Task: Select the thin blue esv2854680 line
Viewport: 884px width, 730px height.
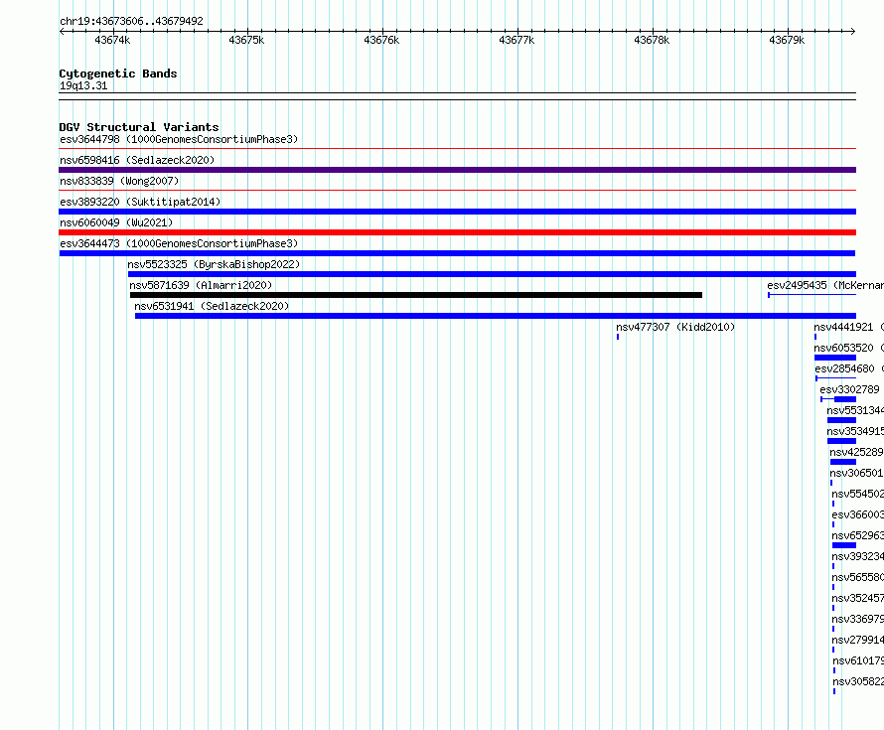Action: point(835,378)
